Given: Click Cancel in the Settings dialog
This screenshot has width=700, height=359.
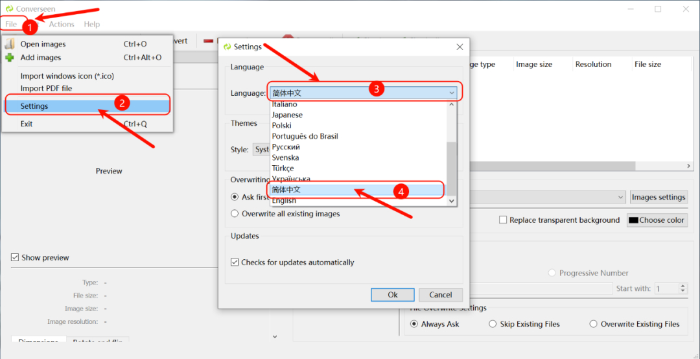Looking at the screenshot, I should (x=441, y=295).
